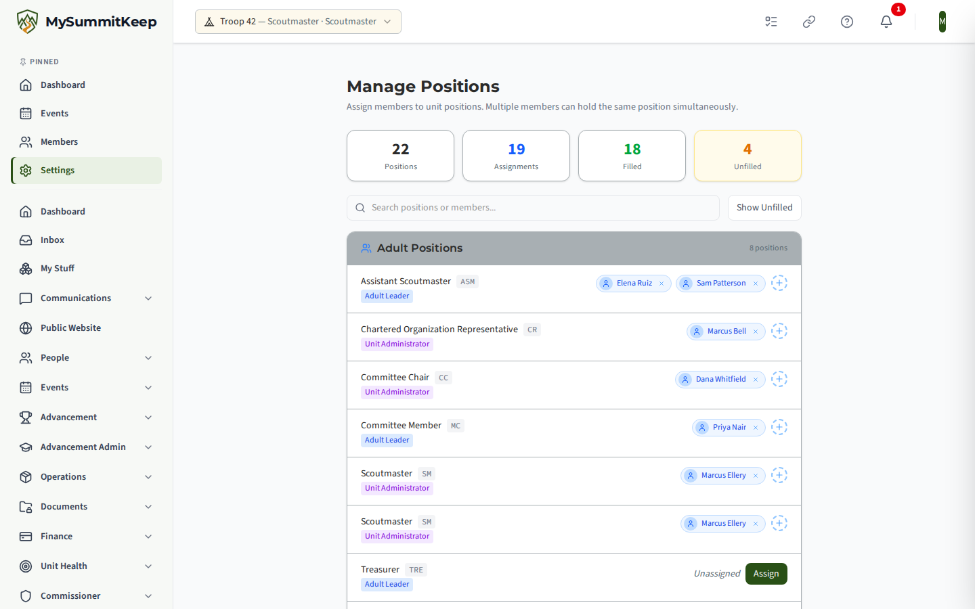Open notifications bell
The height and width of the screenshot is (609, 975).
(x=886, y=22)
